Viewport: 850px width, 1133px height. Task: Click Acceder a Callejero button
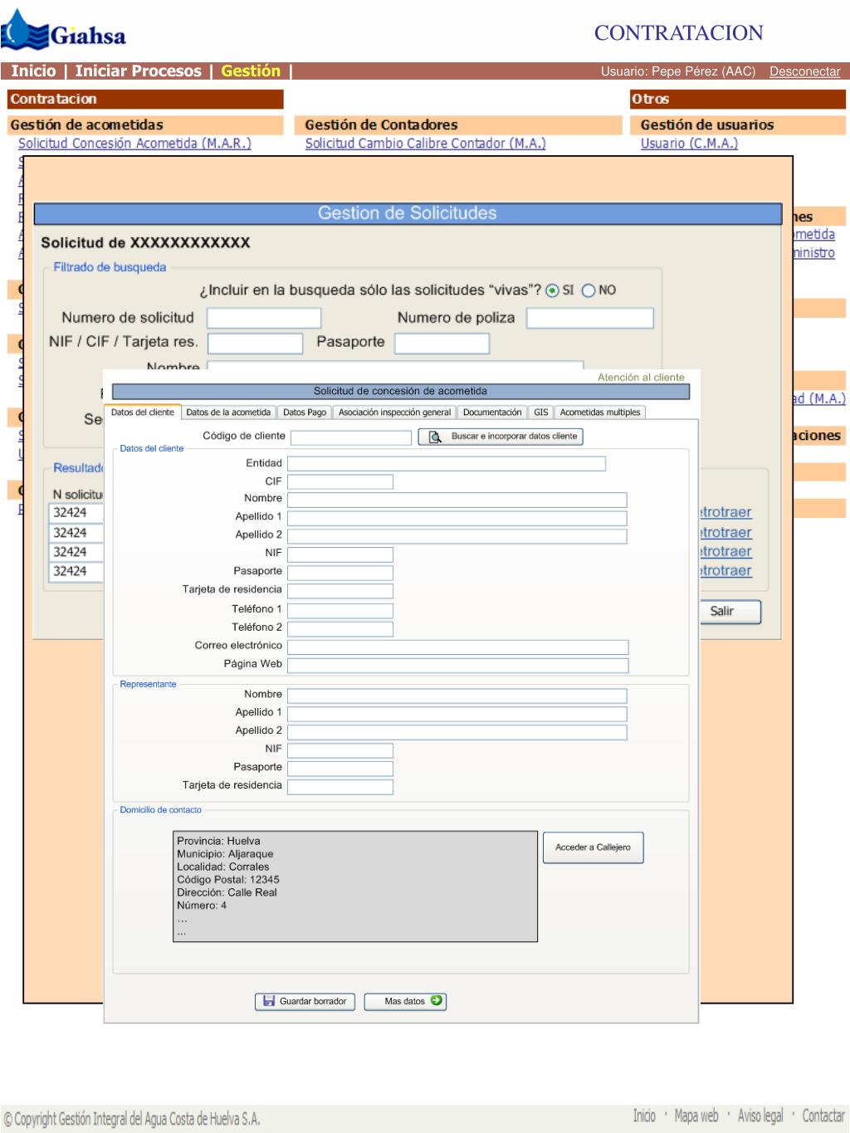pyautogui.click(x=593, y=847)
